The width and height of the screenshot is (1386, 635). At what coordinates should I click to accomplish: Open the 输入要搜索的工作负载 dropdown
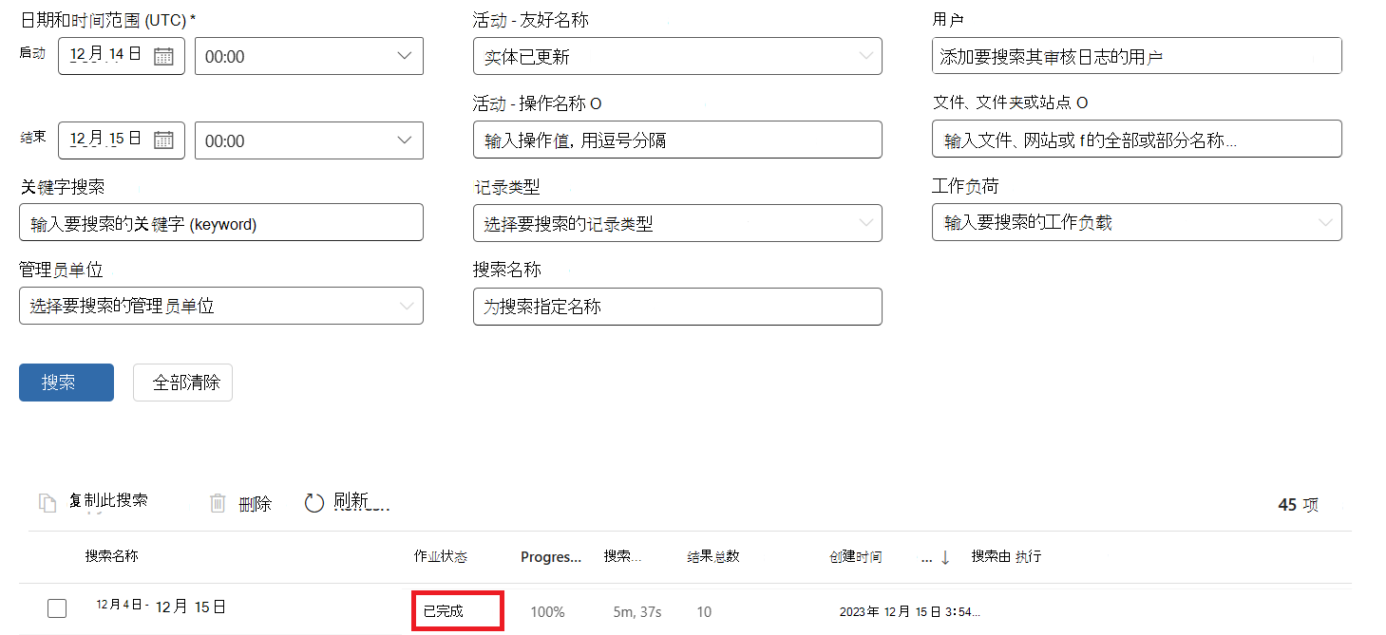click(1137, 222)
